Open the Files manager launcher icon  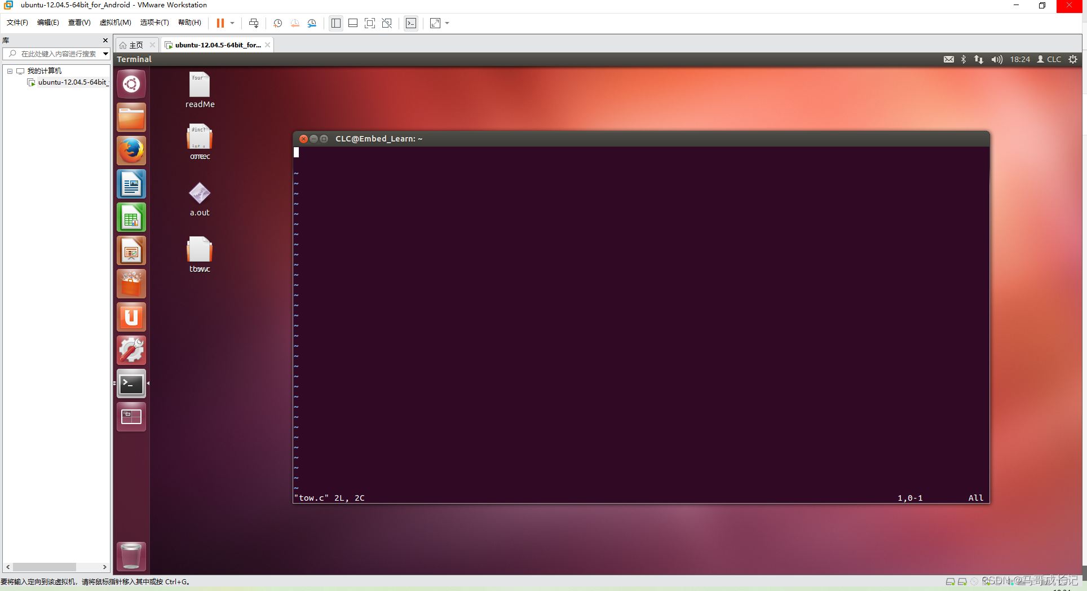[131, 117]
